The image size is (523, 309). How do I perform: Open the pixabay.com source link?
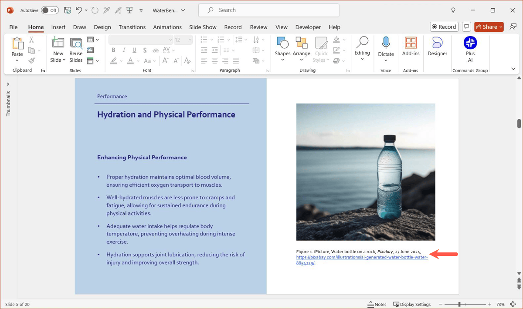(x=362, y=260)
